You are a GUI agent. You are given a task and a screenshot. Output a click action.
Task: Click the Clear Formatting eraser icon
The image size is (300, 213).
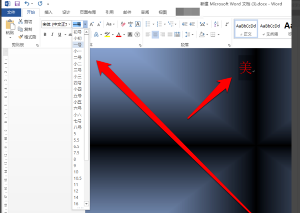point(123,24)
